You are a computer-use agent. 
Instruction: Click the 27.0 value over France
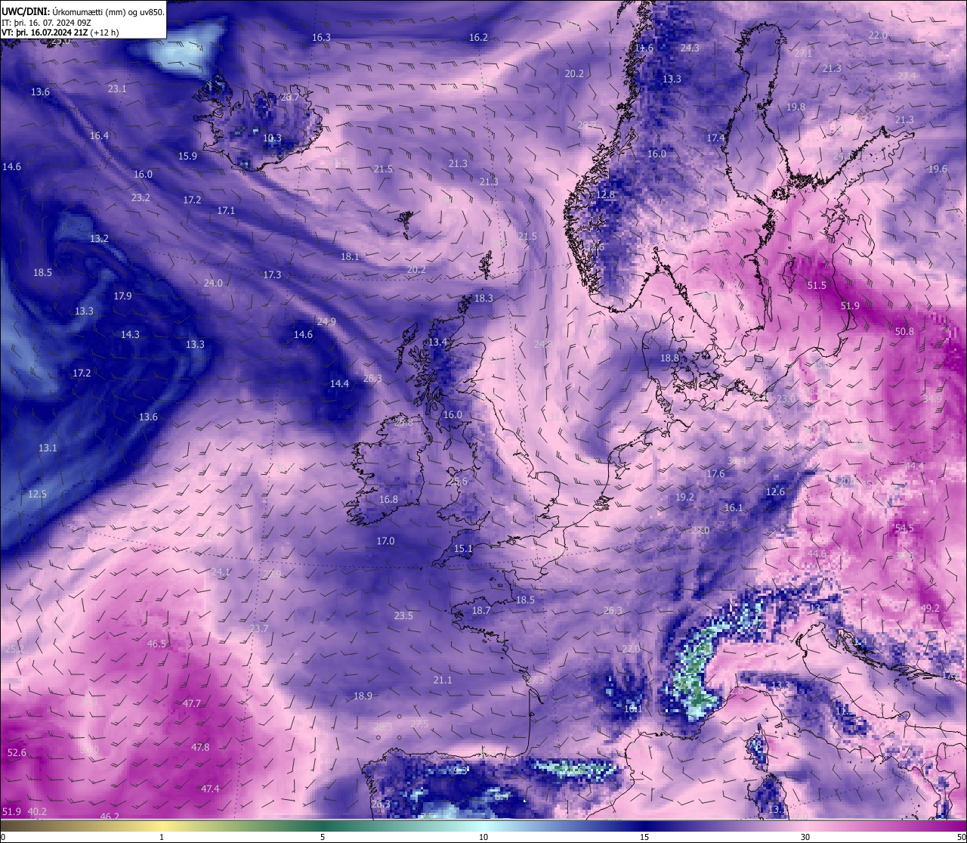[x=631, y=649]
